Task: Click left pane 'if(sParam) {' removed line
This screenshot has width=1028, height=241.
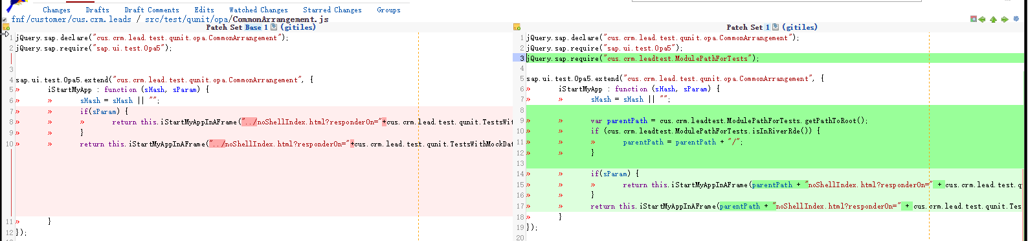Action: click(x=104, y=111)
